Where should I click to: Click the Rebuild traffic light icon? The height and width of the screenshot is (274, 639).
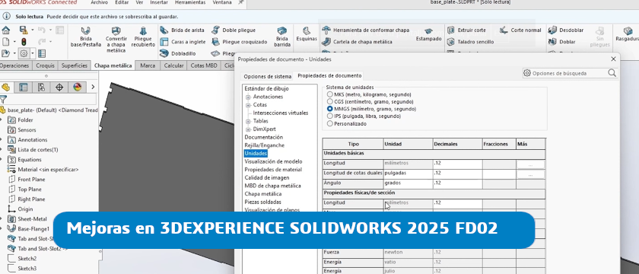[24, 42]
